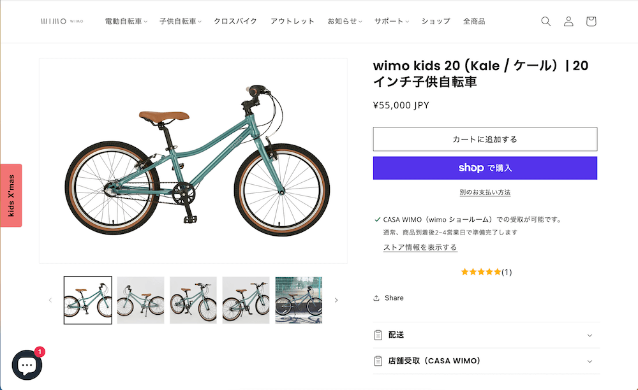Viewport: 638px width, 390px height.
Task: Expand the 配送 accordion section
Action: click(485, 335)
